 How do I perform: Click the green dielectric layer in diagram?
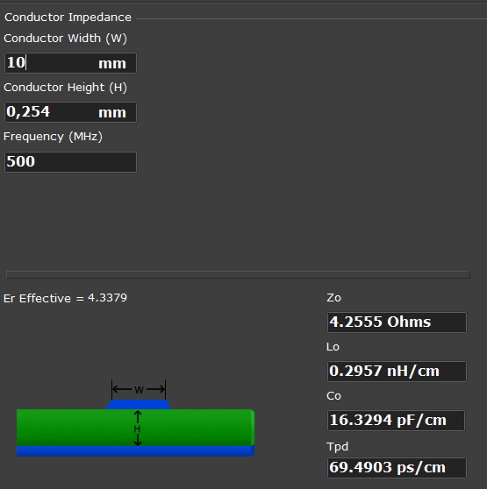click(135, 428)
